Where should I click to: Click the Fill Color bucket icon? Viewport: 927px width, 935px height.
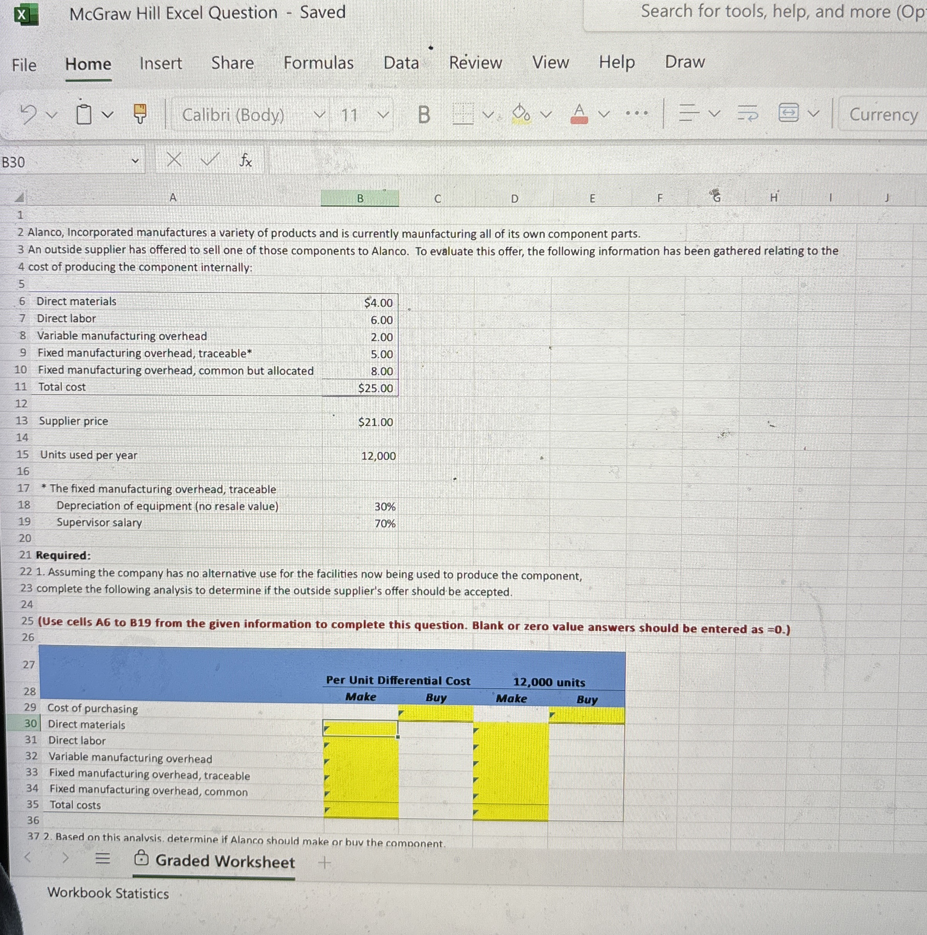(x=522, y=114)
